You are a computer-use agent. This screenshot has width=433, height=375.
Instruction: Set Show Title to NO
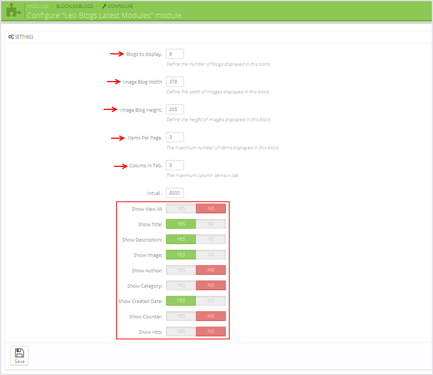[211, 224]
